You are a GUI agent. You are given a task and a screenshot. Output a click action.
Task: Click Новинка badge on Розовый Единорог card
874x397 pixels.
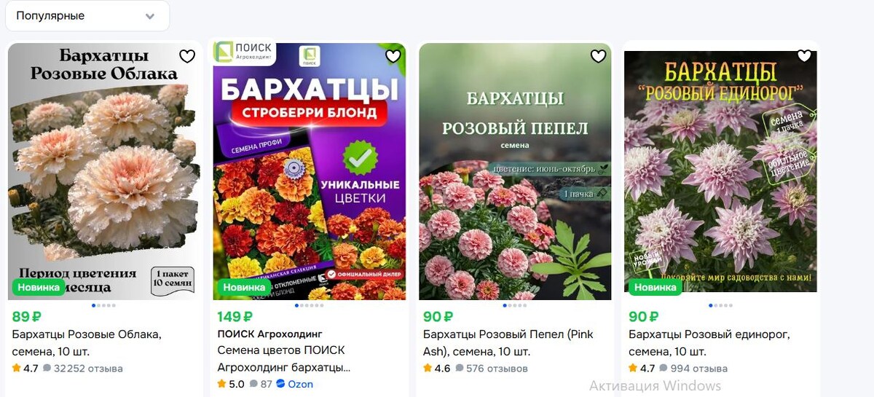655,287
